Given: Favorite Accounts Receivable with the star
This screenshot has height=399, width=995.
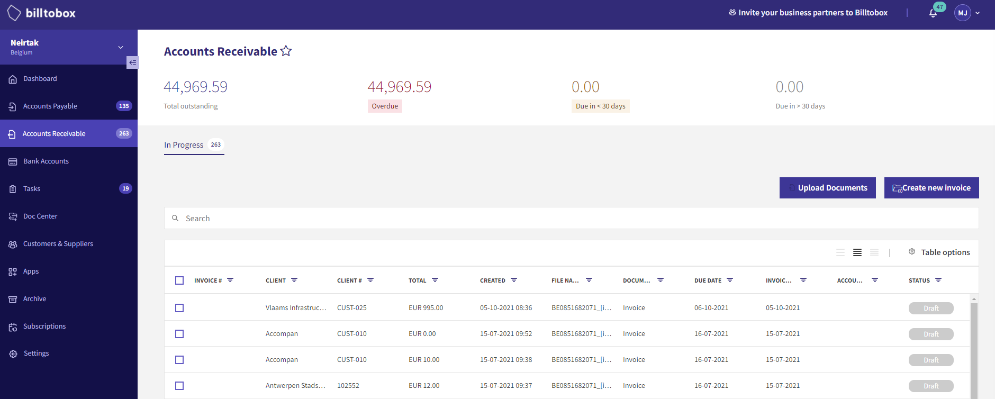Looking at the screenshot, I should [286, 51].
